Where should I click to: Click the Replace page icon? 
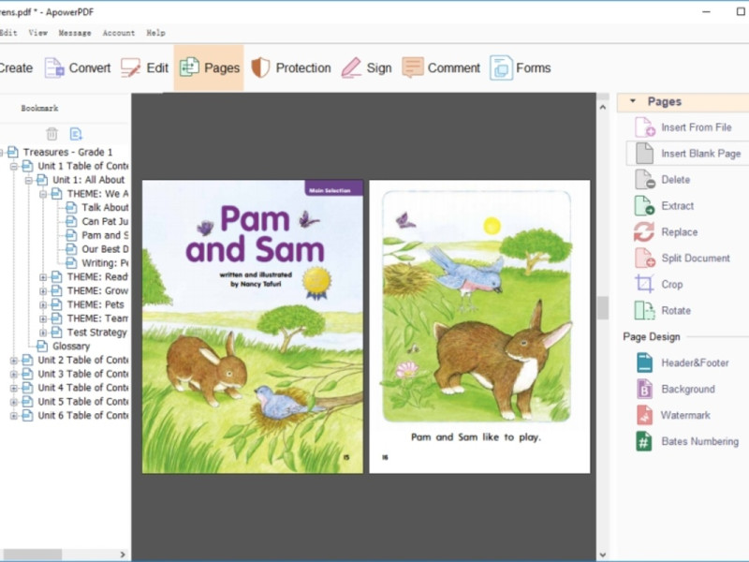(644, 232)
